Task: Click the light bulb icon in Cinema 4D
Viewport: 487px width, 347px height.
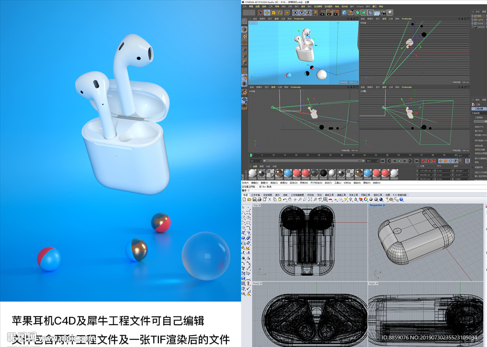Action: [390, 12]
